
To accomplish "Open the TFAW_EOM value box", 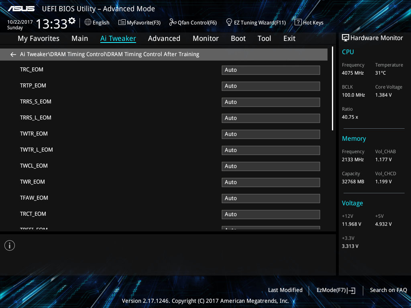I will click(x=271, y=199).
